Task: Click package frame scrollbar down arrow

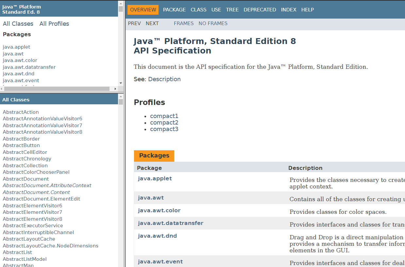Action: (121, 83)
